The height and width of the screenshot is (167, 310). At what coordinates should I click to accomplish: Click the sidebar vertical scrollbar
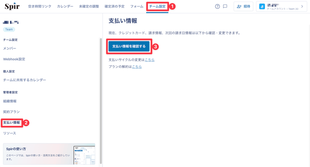(101, 101)
